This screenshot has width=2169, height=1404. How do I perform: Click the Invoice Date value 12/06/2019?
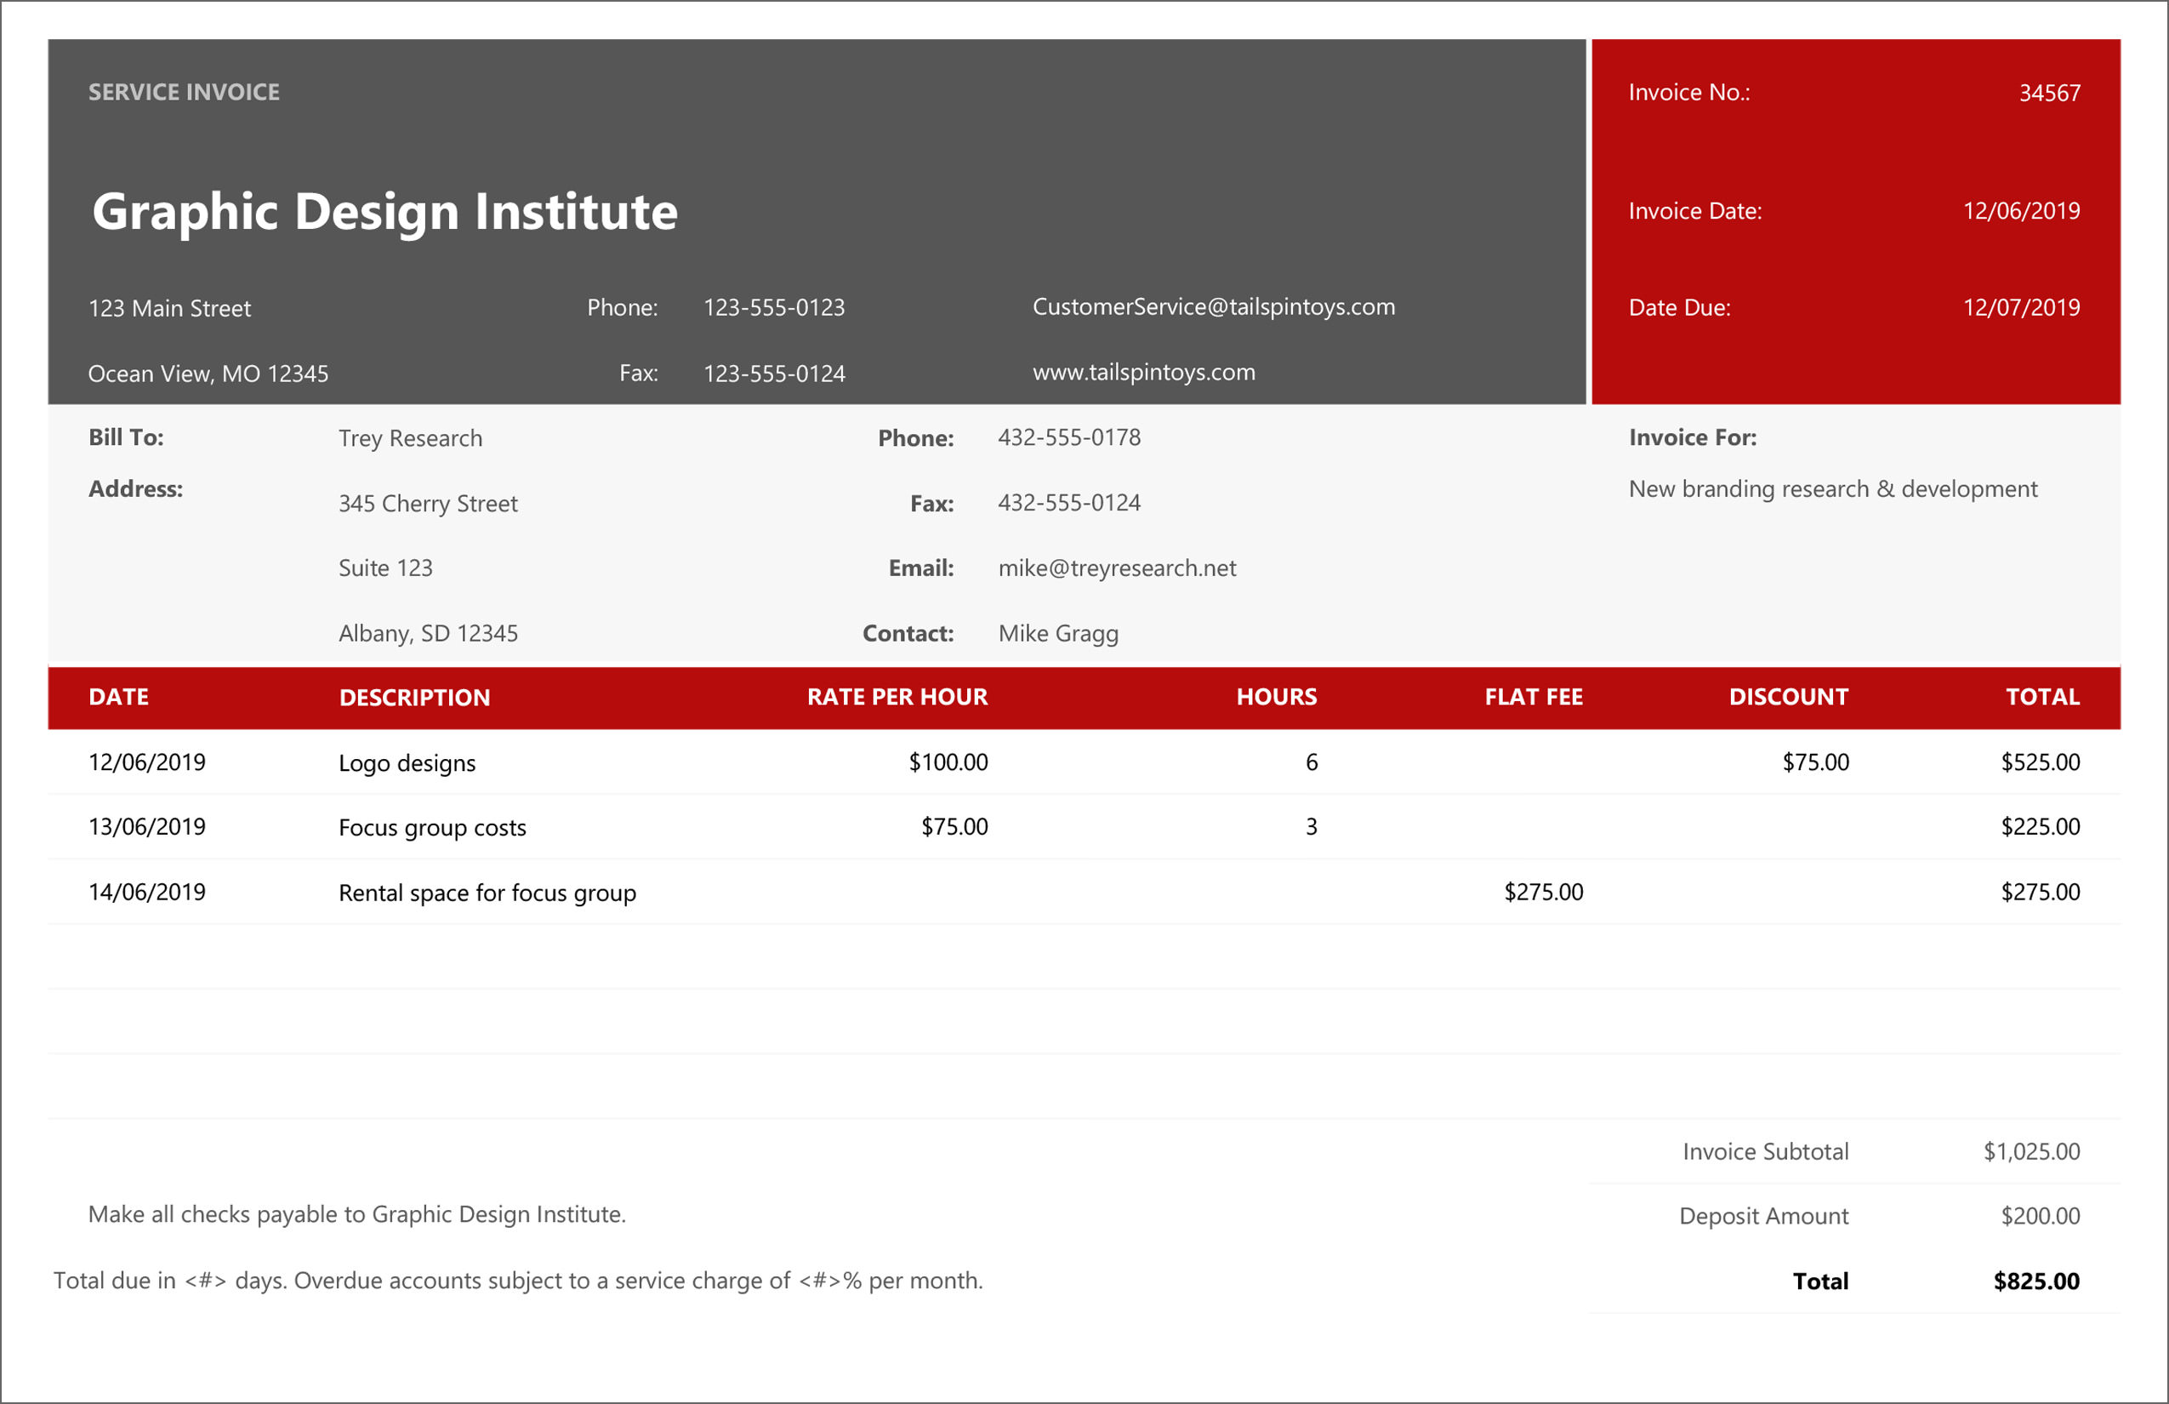(2020, 212)
